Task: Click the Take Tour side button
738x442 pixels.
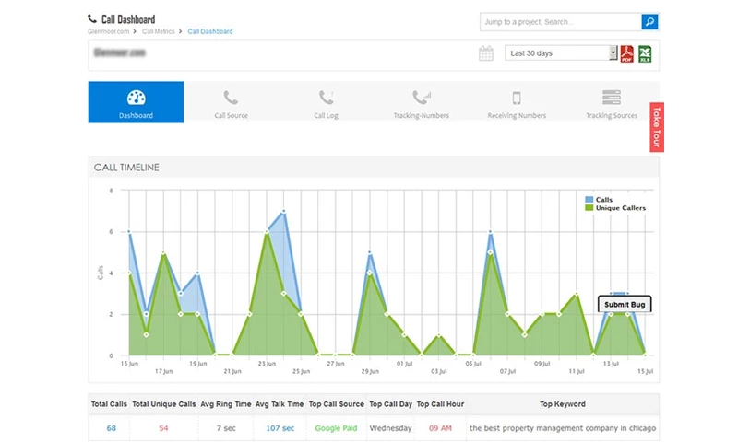Action: click(656, 127)
